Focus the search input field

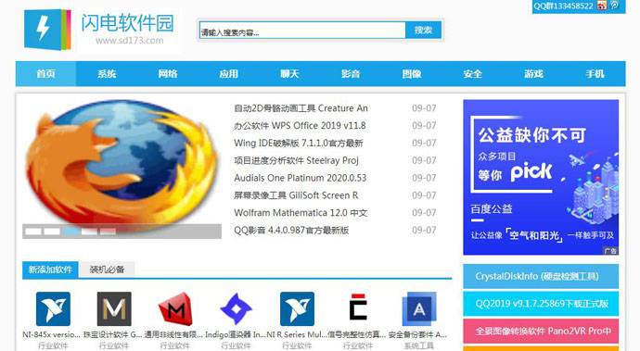[x=302, y=31]
